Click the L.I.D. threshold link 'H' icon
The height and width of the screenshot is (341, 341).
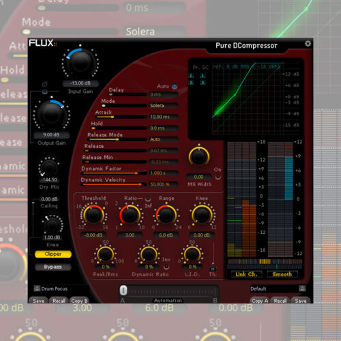(213, 269)
